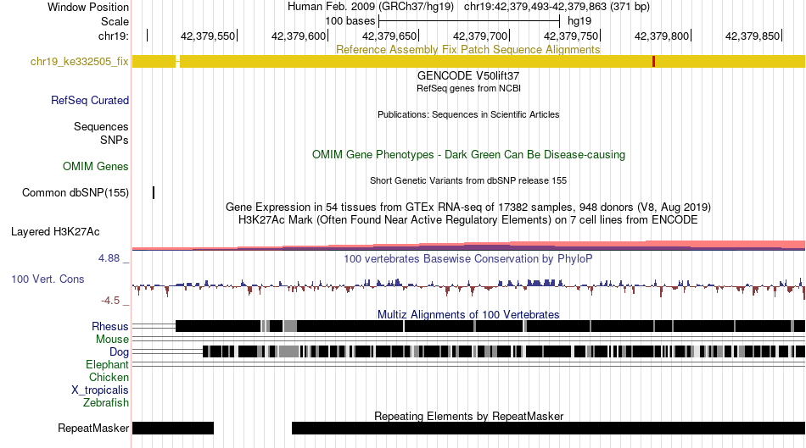The width and height of the screenshot is (806, 448).
Task: Click the 4.88 PhyloP upper scale value
Action: 109,258
